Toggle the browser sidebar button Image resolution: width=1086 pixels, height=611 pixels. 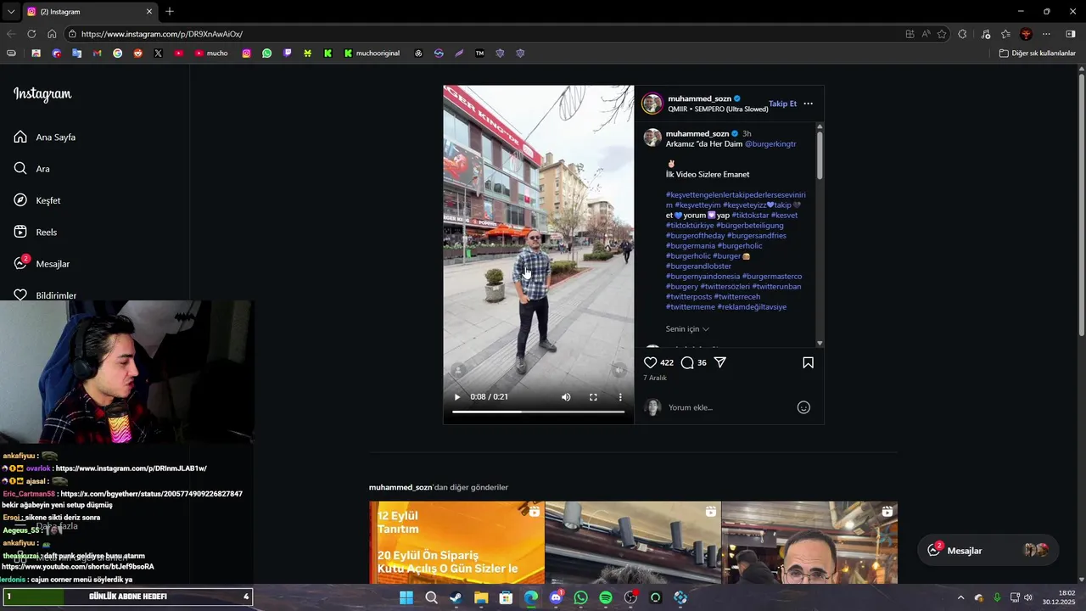pos(1070,34)
